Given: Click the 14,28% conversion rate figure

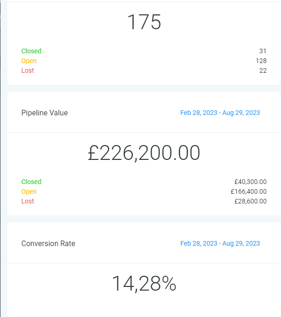Looking at the screenshot, I should [144, 284].
